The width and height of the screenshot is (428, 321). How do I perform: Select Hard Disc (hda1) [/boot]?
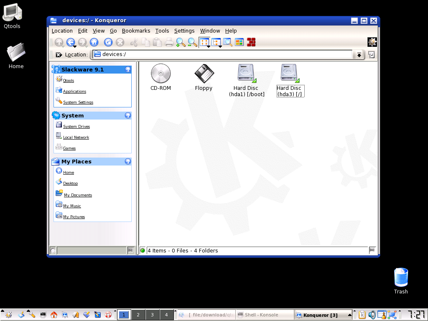247,80
